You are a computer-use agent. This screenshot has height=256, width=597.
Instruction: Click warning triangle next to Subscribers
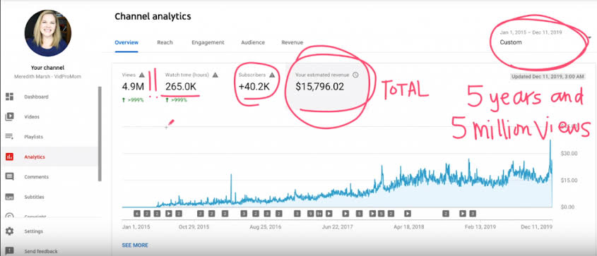272,75
